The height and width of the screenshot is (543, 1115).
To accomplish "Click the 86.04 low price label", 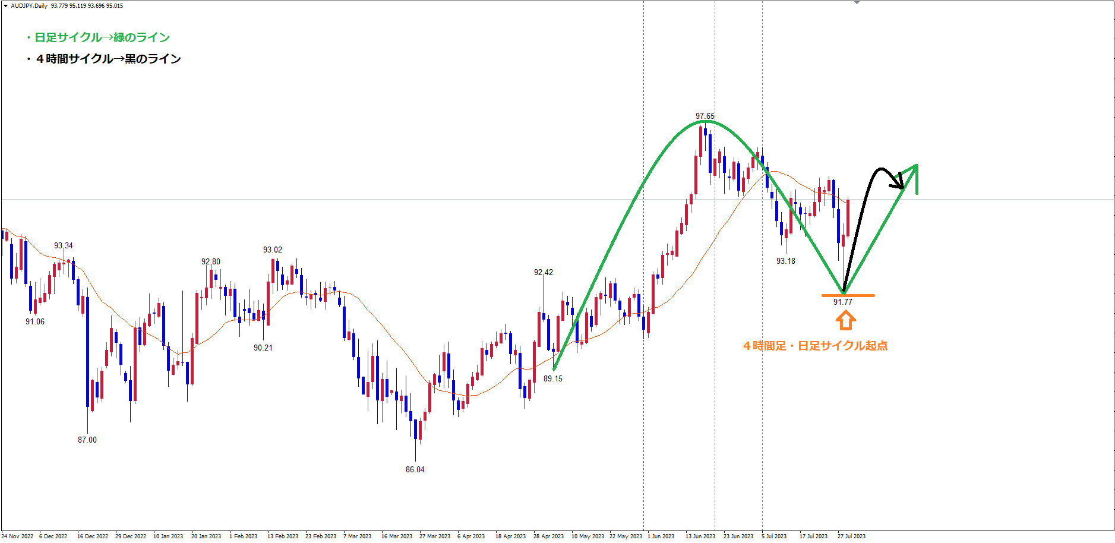I will (x=415, y=469).
